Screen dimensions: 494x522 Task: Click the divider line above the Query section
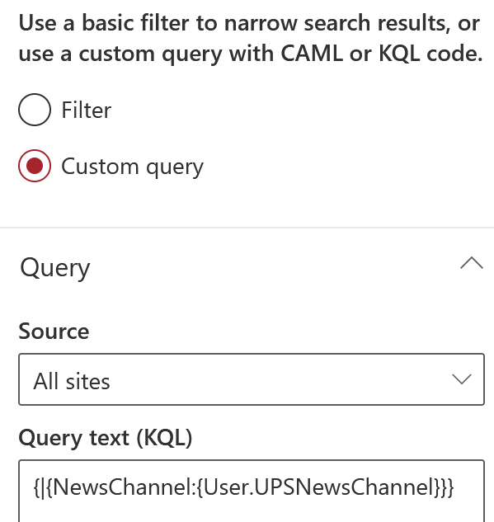[247, 228]
